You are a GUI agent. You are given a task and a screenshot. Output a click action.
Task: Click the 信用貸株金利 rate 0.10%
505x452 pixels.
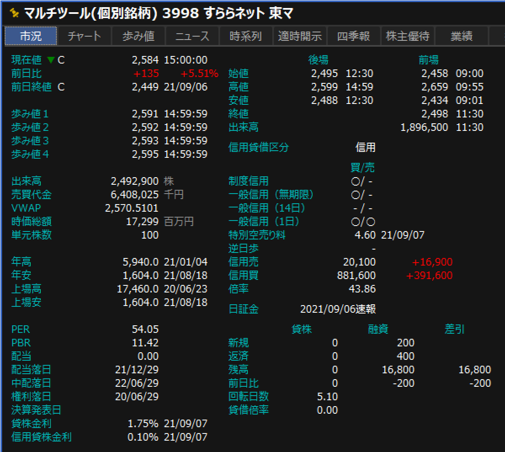tap(143, 437)
